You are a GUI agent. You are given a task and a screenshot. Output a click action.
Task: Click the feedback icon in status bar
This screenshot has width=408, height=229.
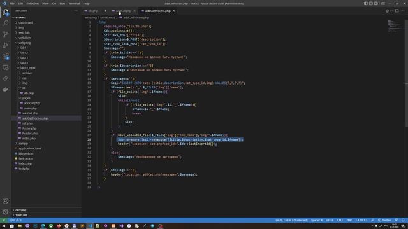tap(396, 220)
